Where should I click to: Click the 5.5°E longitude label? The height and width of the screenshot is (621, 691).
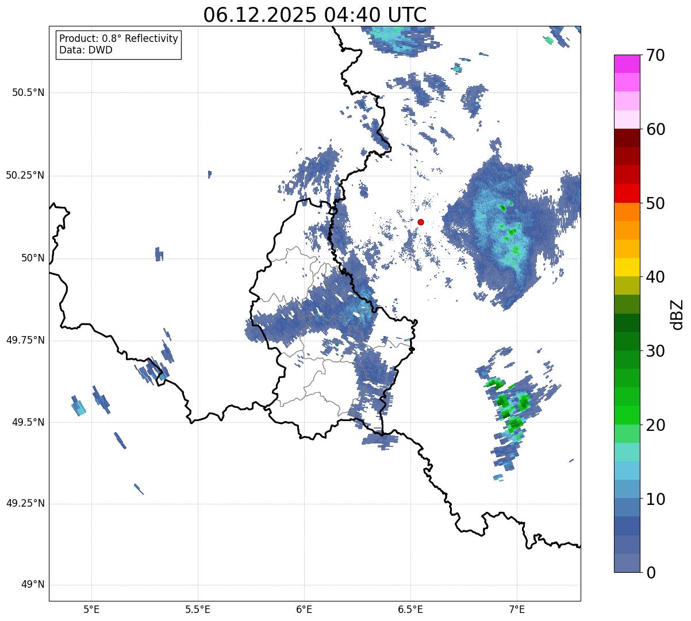(x=198, y=609)
